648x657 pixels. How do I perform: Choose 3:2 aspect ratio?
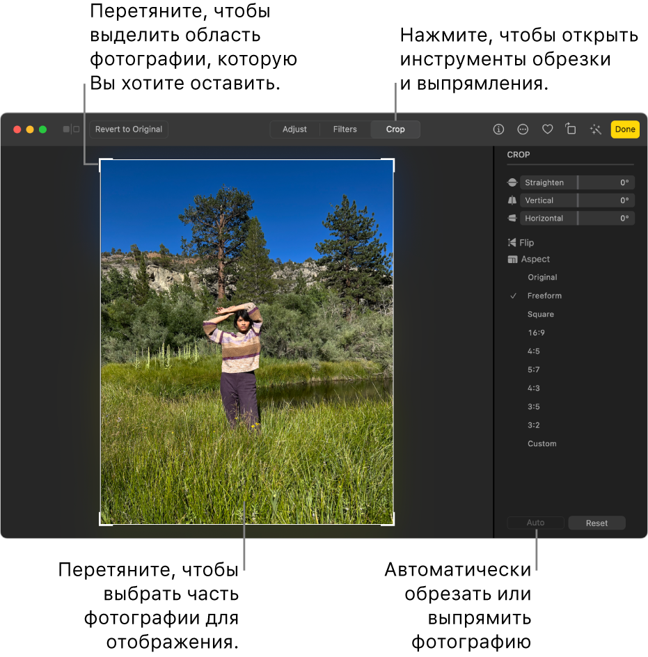tap(534, 425)
